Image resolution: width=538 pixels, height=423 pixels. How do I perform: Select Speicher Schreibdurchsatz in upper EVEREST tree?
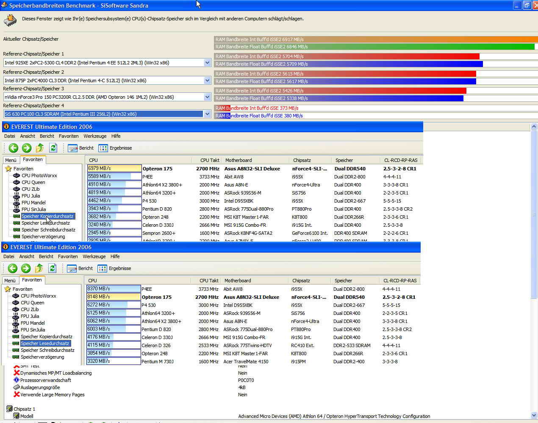tap(48, 230)
